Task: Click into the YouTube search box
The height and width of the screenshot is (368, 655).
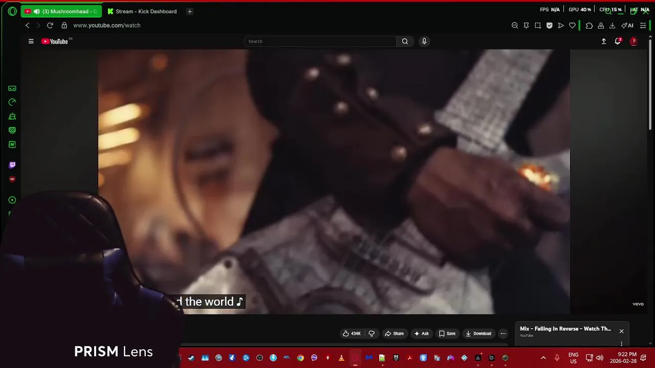Action: pyautogui.click(x=320, y=41)
